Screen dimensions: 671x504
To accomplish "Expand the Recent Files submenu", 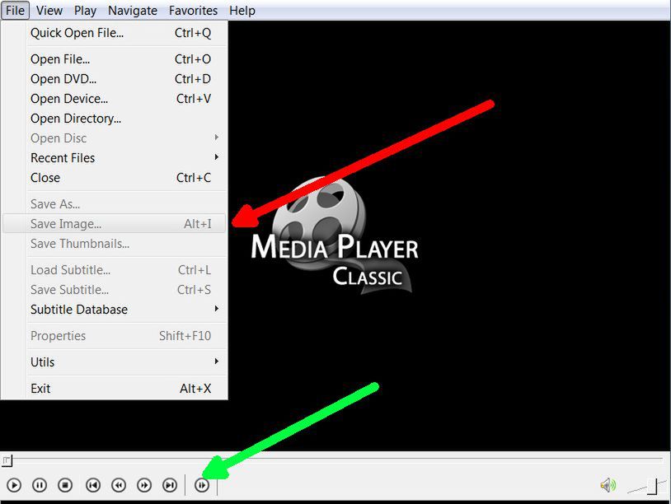I will [115, 158].
